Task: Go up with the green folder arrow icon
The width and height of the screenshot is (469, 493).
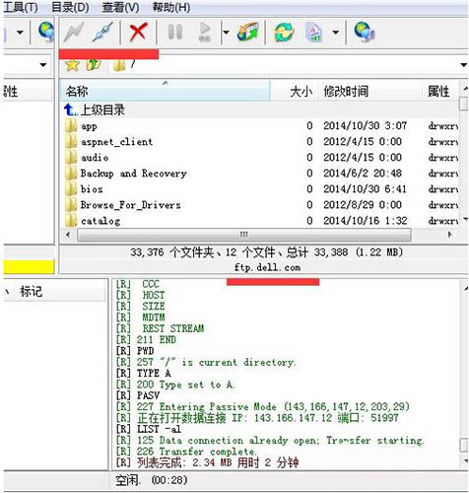Action: pyautogui.click(x=94, y=65)
